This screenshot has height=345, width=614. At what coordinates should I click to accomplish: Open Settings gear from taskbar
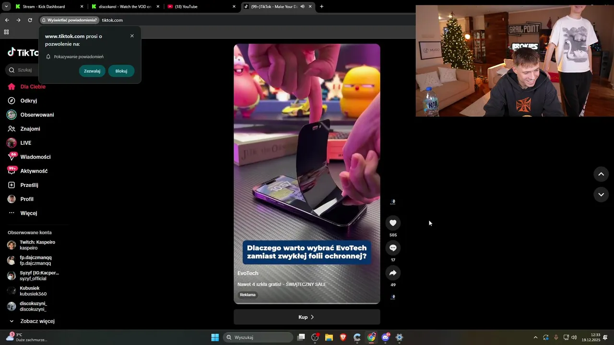399,337
